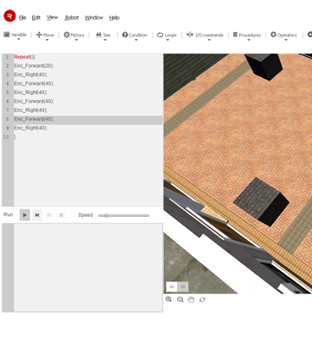Click the Operators toolbar label
Image resolution: width=312 pixels, height=345 pixels.
click(x=287, y=35)
